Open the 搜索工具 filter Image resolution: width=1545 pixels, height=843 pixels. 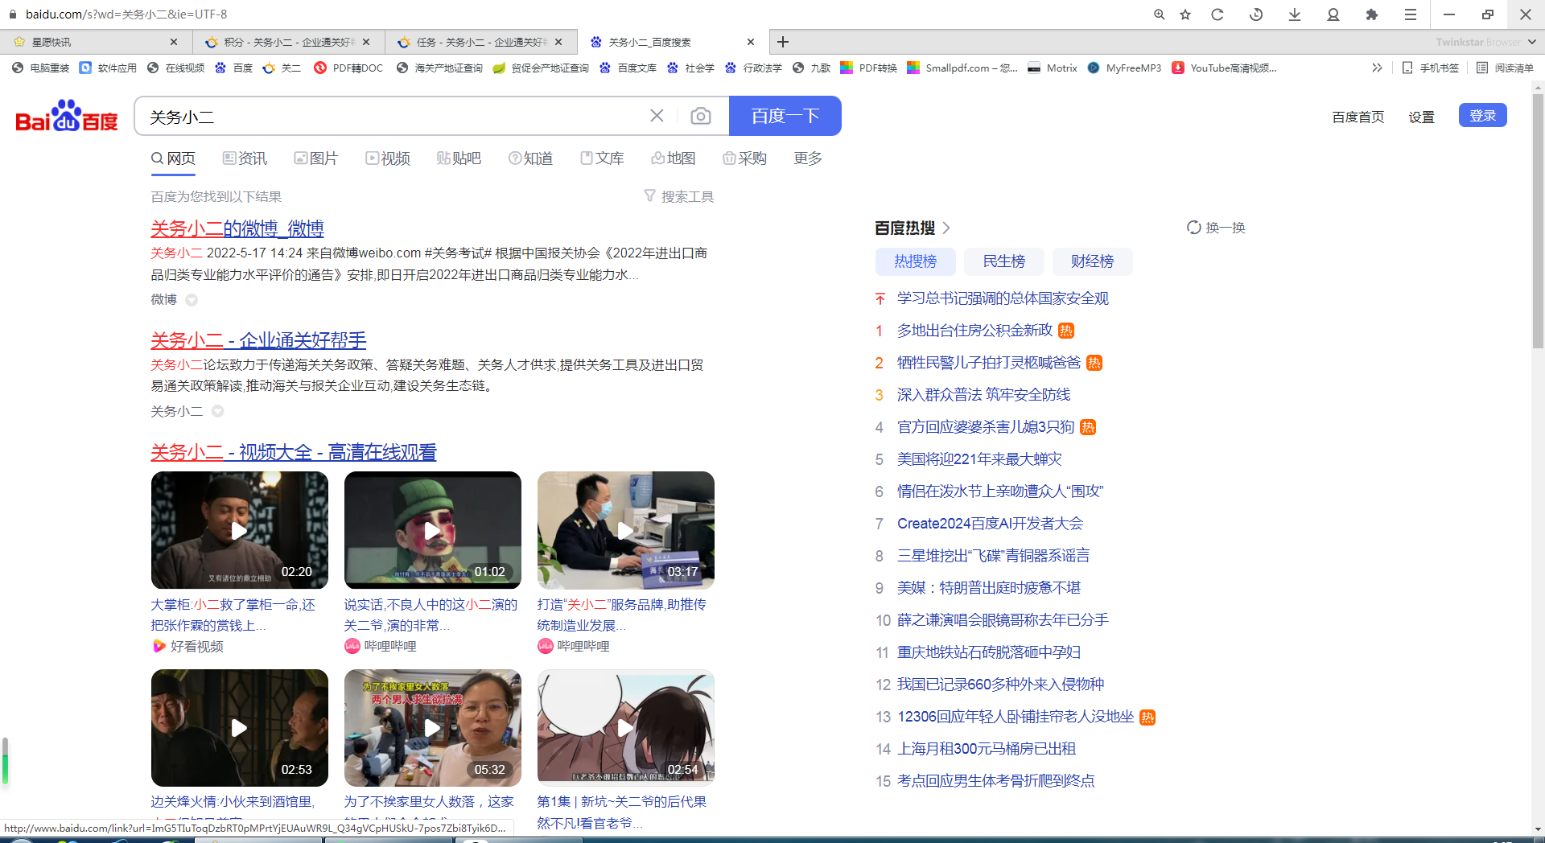679,196
